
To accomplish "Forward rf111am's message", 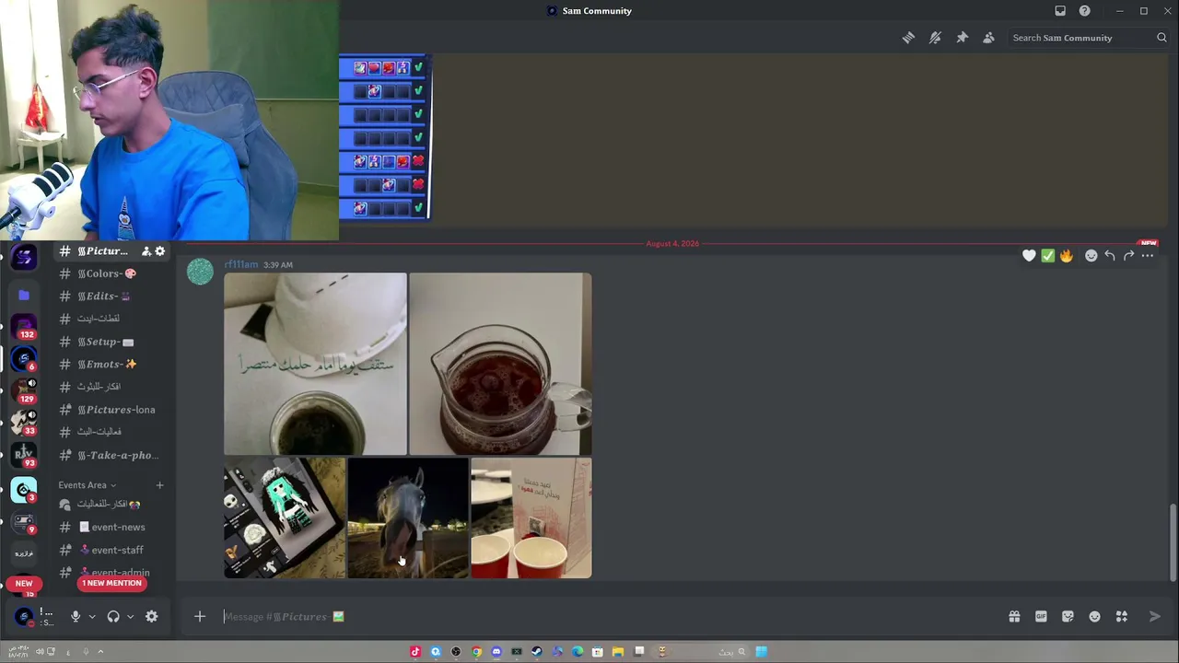I will coord(1128,256).
